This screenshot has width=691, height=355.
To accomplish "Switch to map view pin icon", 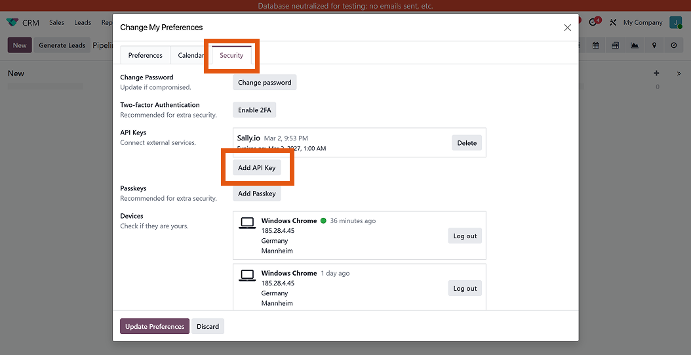I will 654,45.
